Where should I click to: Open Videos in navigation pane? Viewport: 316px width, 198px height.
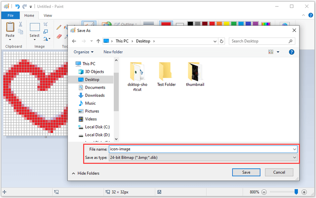tap(91, 119)
